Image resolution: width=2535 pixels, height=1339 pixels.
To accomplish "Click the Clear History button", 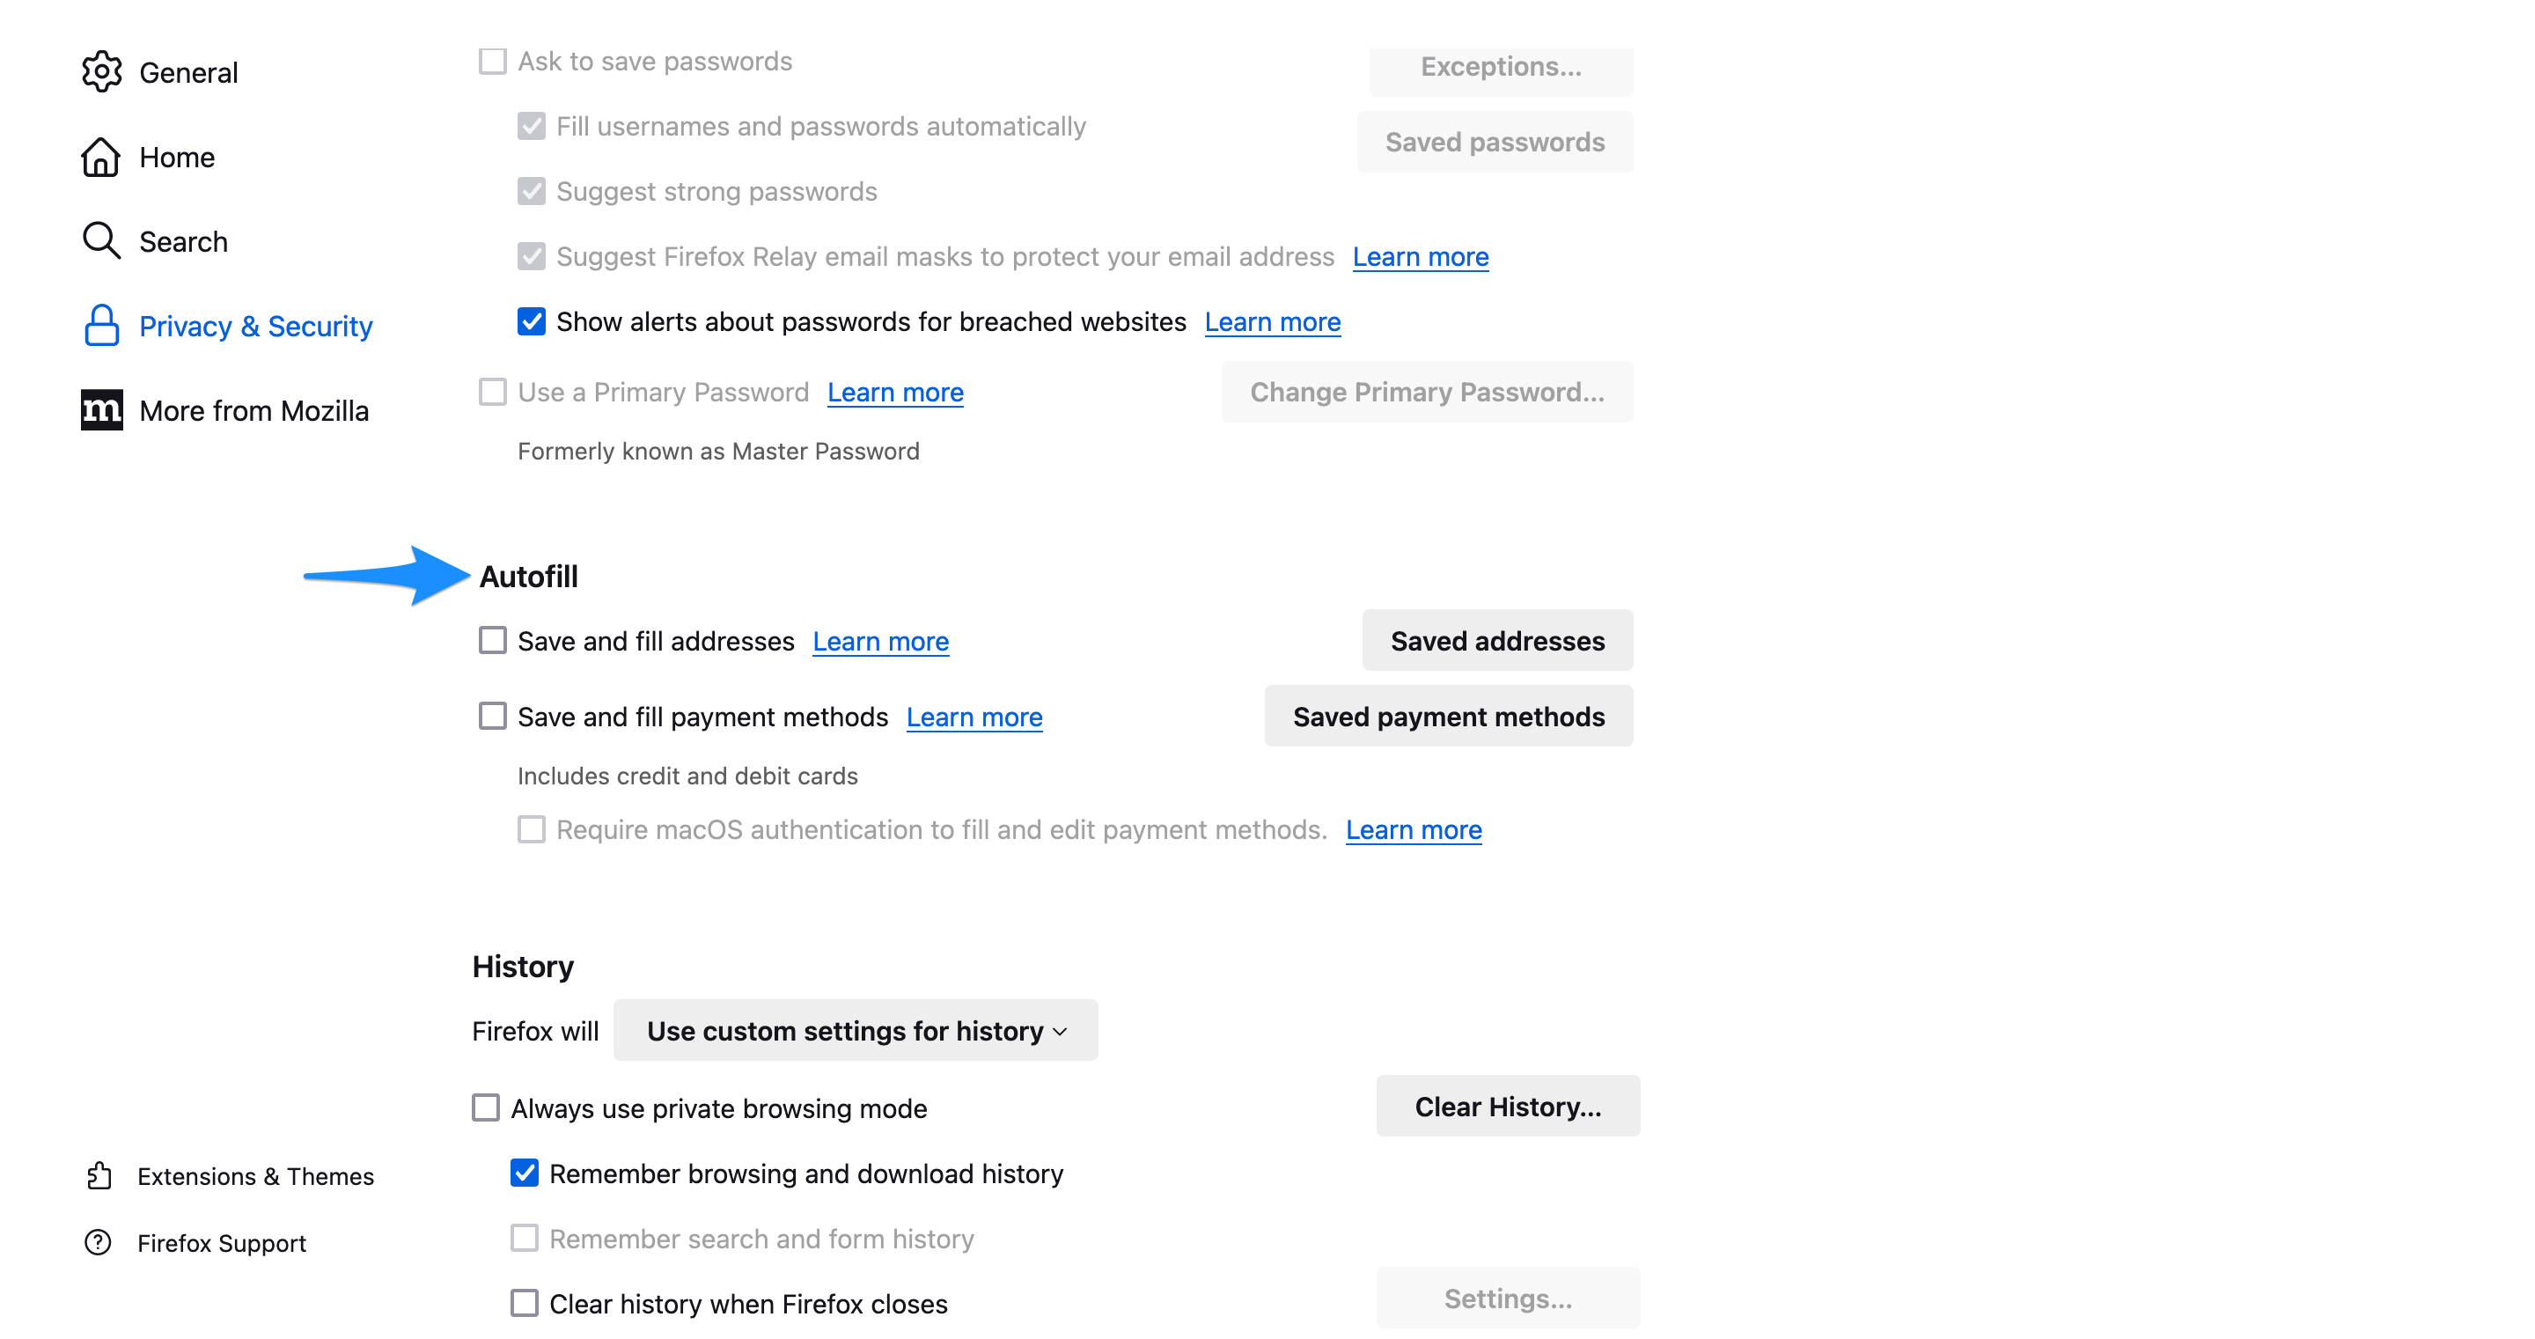I will click(1507, 1106).
